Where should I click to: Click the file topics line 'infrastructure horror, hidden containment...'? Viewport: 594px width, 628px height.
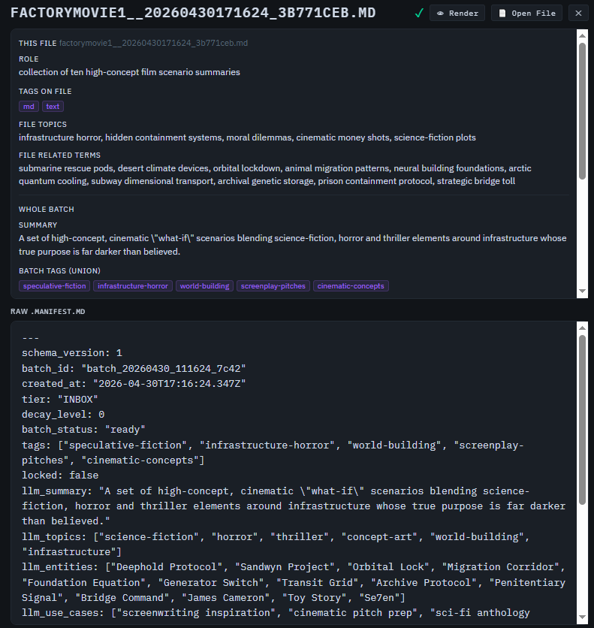(x=247, y=137)
